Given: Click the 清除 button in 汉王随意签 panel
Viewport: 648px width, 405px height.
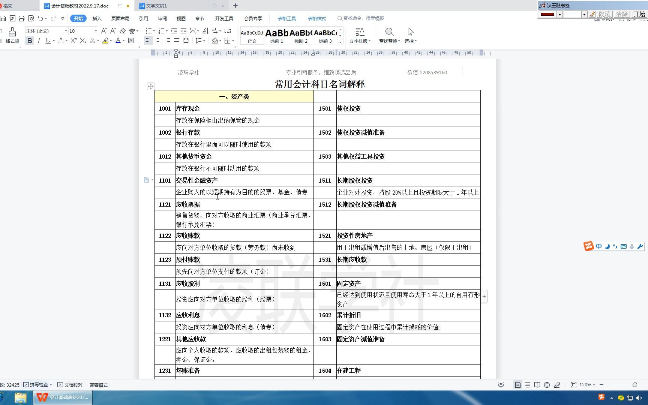Looking at the screenshot, I should pos(622,14).
